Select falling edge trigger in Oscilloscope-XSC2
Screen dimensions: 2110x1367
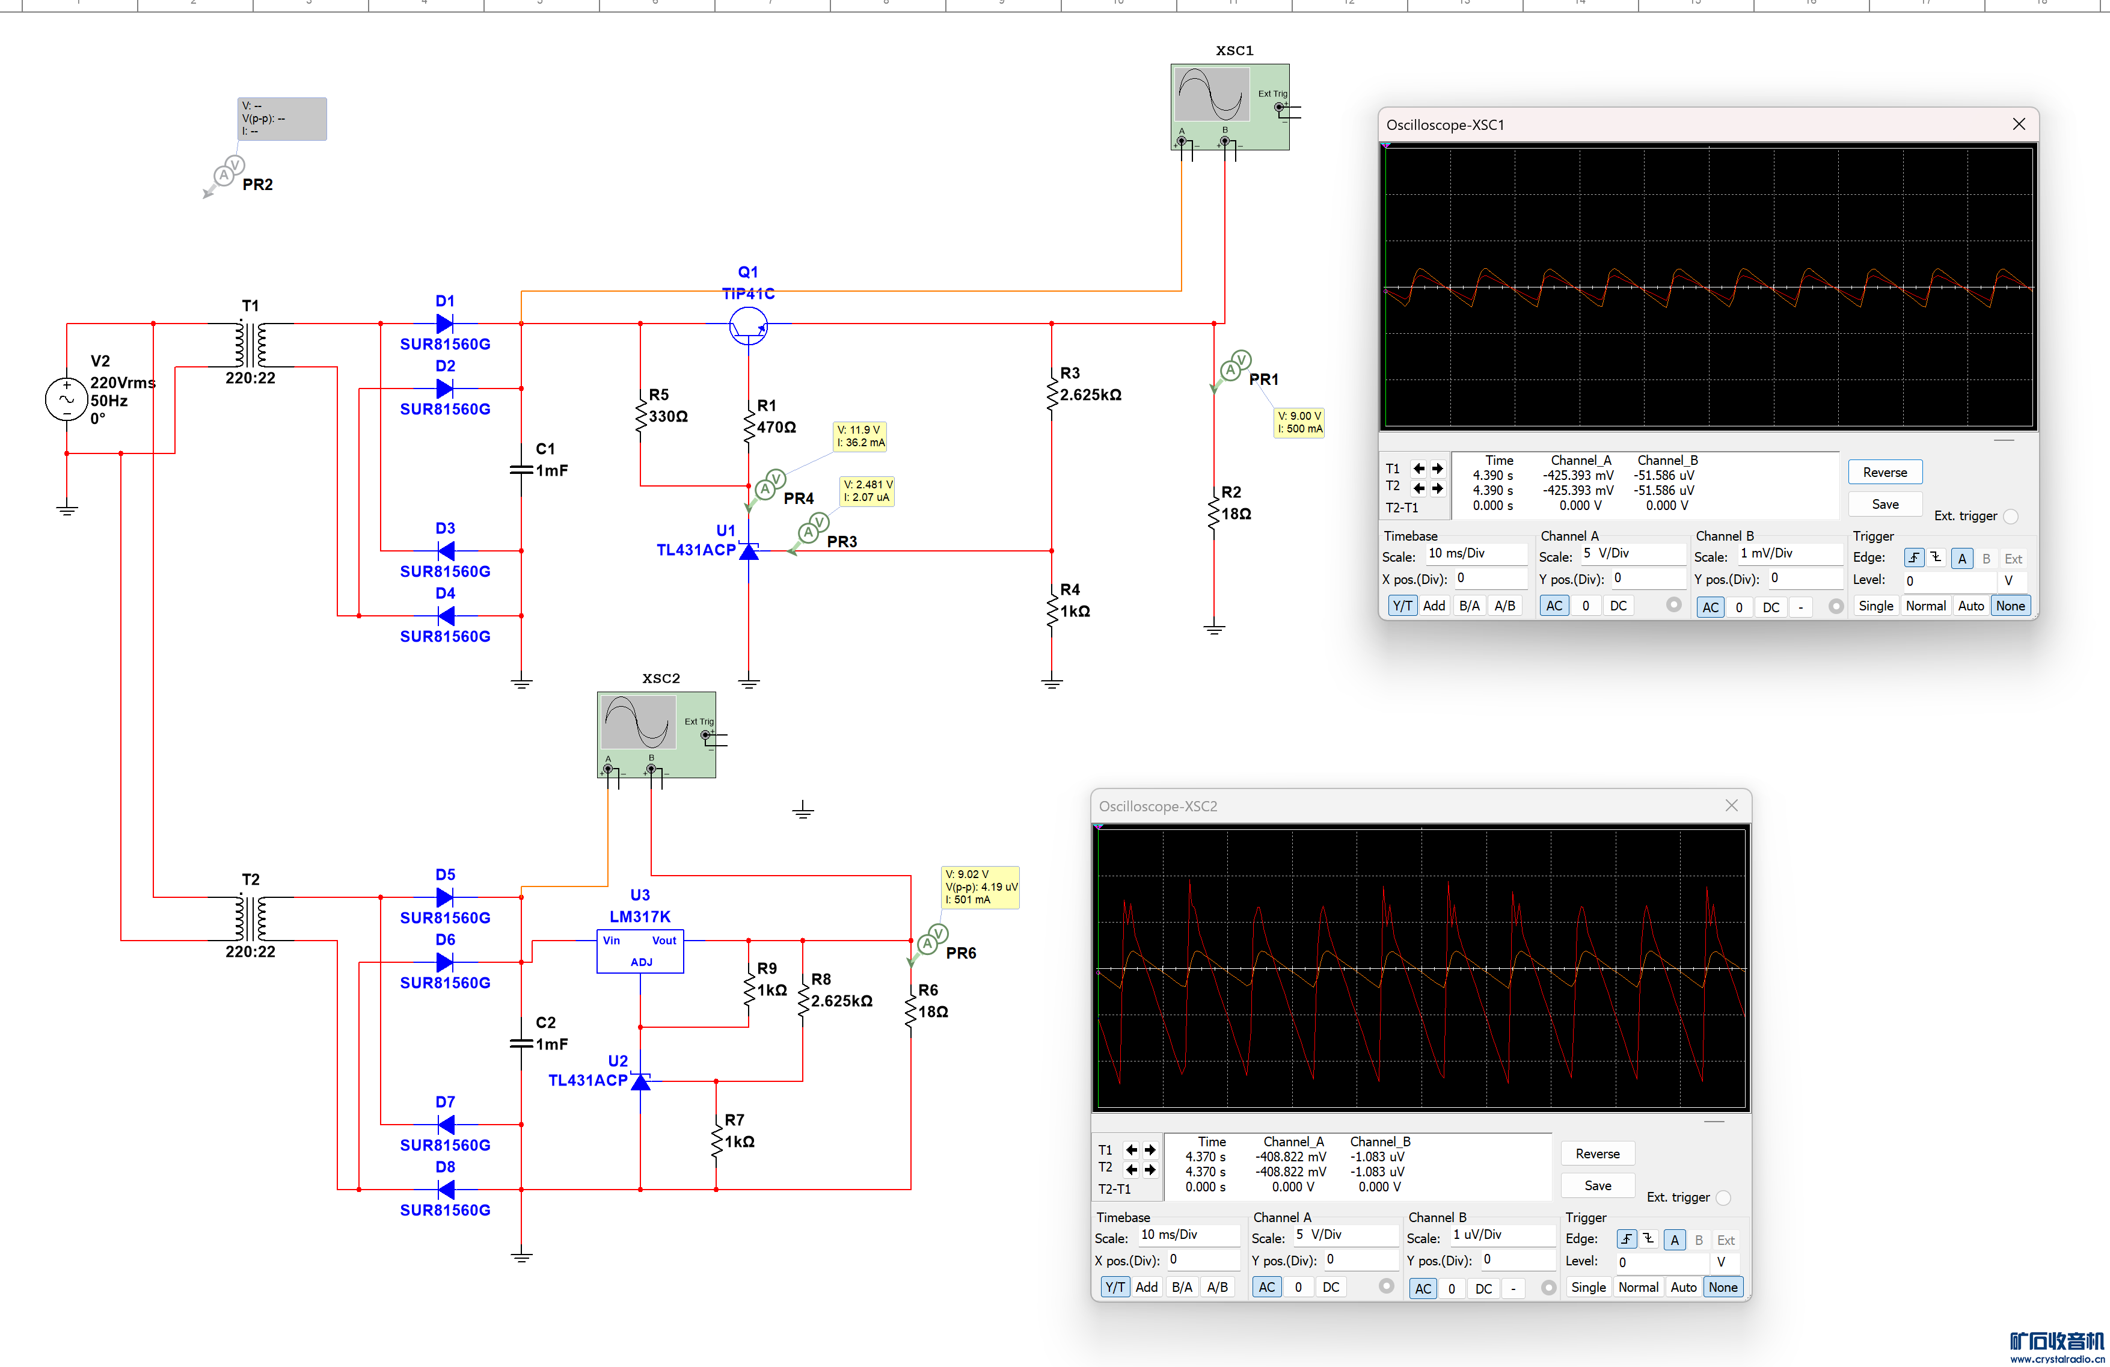(1648, 1240)
